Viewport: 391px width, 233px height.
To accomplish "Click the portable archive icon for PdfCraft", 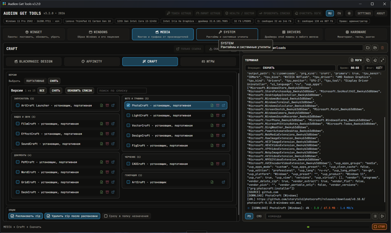I will pos(107,162).
